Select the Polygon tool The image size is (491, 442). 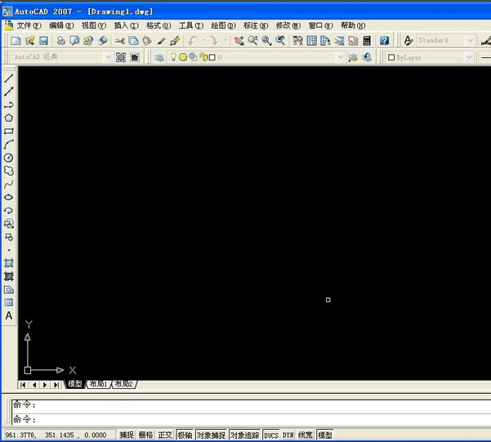9,118
